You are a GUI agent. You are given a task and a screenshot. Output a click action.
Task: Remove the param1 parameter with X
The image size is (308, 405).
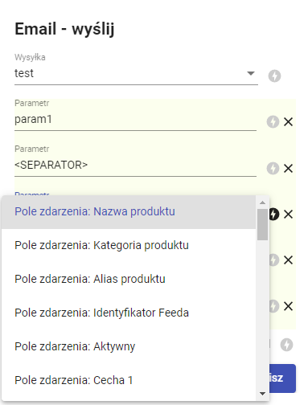point(288,122)
